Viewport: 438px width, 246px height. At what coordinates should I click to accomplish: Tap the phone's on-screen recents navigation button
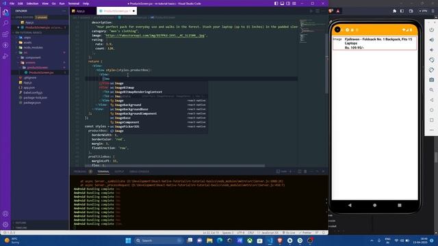click(400, 205)
